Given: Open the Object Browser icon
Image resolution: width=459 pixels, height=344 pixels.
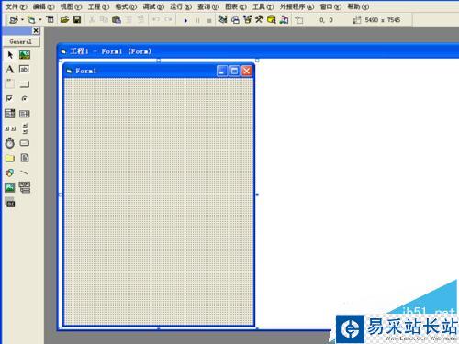Looking at the screenshot, I should (x=248, y=20).
